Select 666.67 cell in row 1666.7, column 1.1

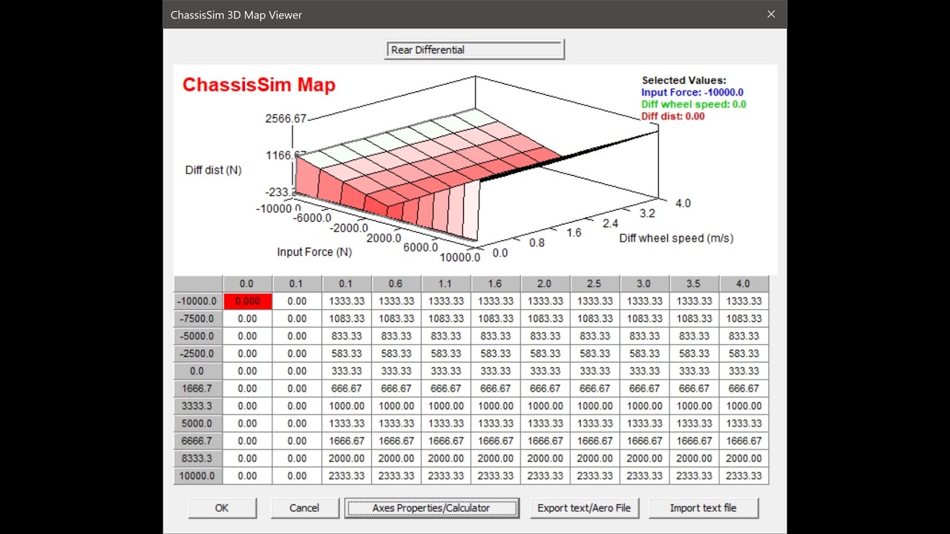(446, 389)
